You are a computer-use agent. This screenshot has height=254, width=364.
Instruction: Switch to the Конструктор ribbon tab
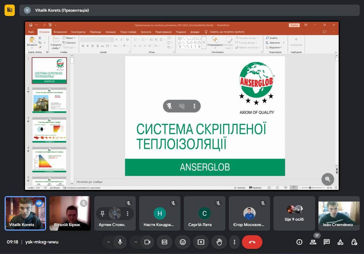pyautogui.click(x=78, y=32)
